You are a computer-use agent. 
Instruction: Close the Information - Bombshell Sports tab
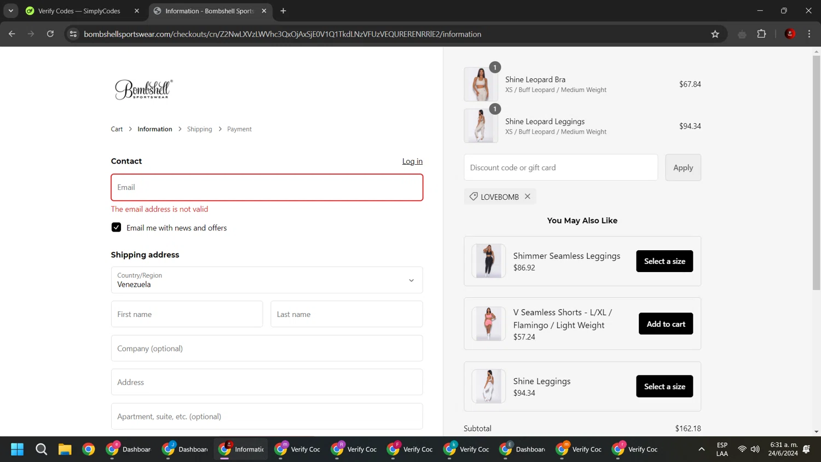coord(264,11)
